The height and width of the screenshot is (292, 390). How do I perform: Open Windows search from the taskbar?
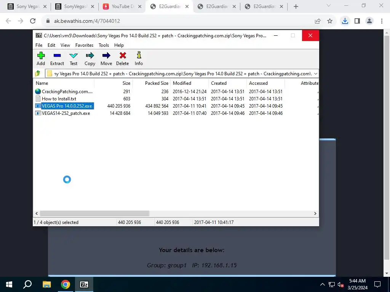[27, 284]
